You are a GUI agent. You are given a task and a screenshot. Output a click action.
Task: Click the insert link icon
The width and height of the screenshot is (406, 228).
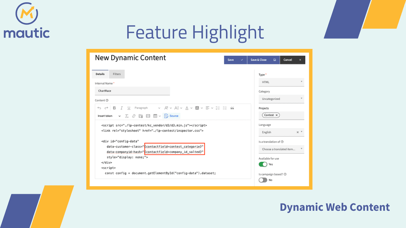(x=134, y=116)
